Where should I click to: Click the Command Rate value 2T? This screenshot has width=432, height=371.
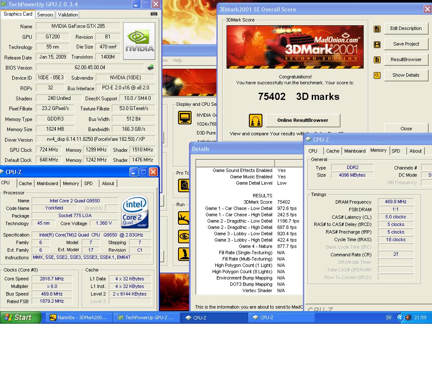click(x=396, y=254)
